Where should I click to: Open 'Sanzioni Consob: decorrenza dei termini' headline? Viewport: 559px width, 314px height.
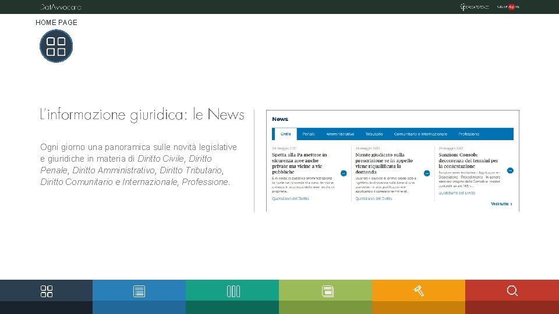pos(468,160)
